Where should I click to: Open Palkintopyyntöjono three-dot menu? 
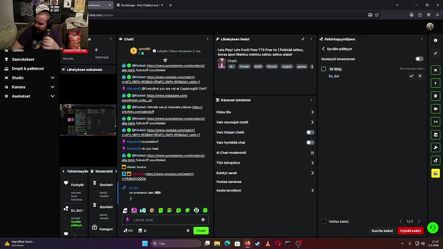click(422, 39)
